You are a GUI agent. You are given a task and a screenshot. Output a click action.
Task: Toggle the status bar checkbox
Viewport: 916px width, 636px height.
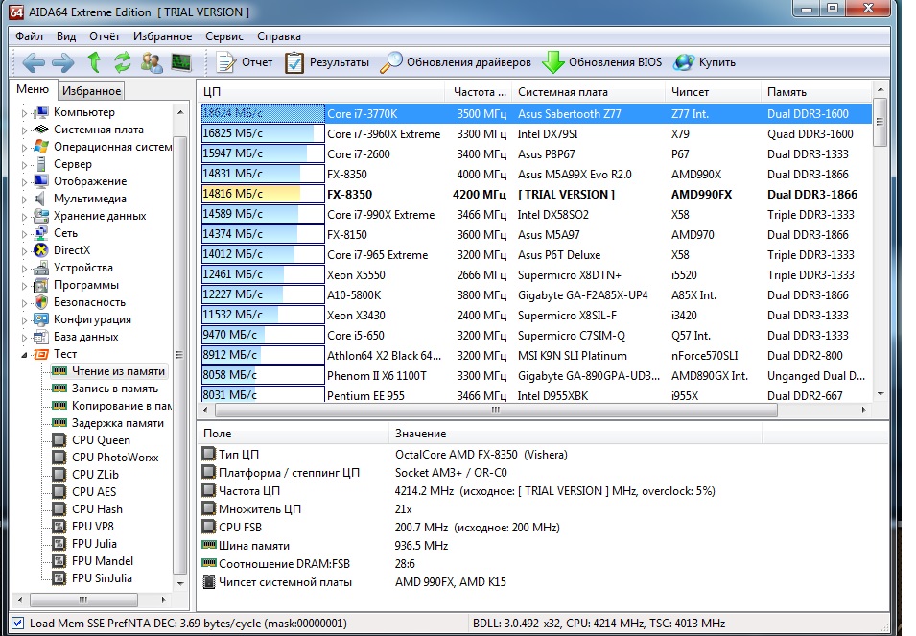tap(17, 624)
